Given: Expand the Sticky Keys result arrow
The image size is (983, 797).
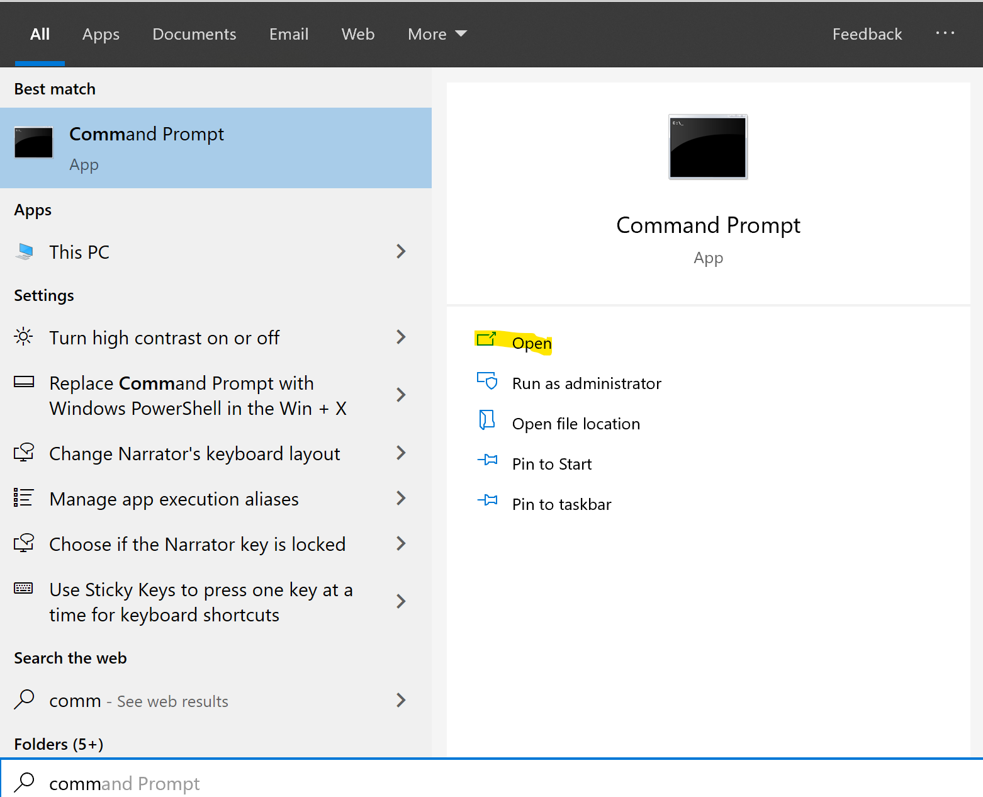Looking at the screenshot, I should [x=401, y=602].
